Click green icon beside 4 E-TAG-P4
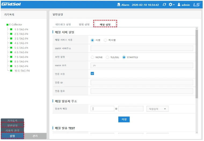This screenshot has width=204, height=141. click(11, 43)
